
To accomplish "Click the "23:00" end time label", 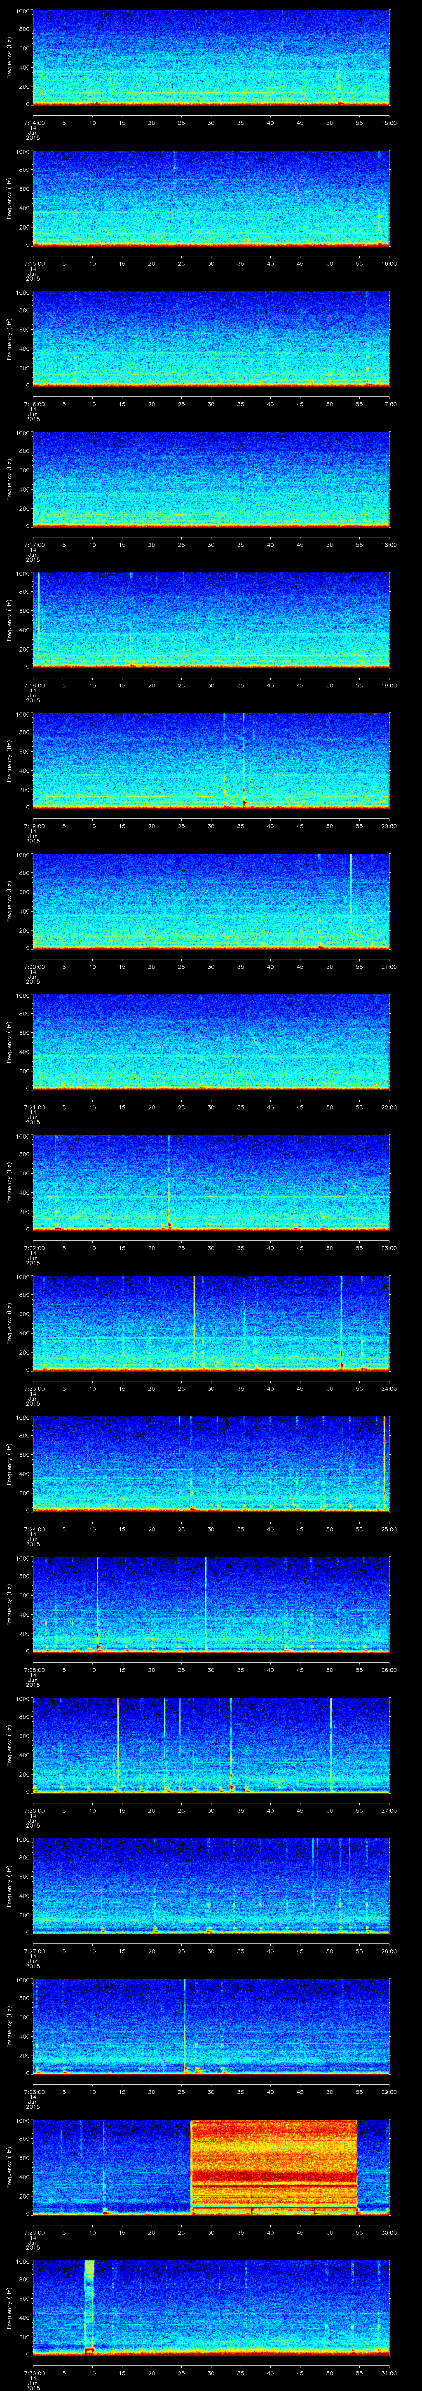I will click(389, 1247).
